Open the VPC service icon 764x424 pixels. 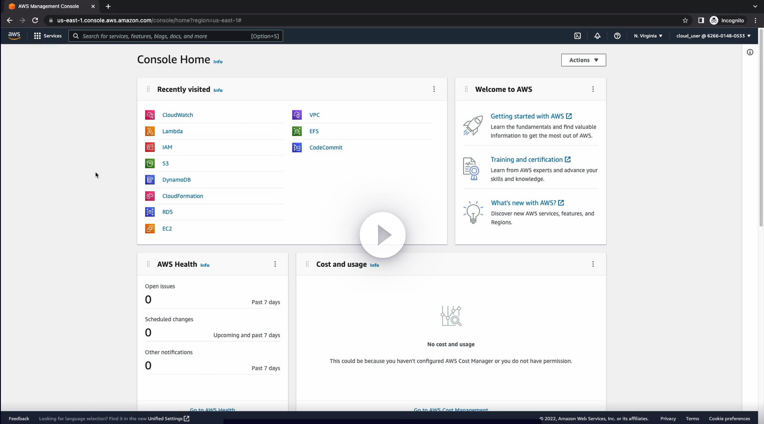coord(297,115)
